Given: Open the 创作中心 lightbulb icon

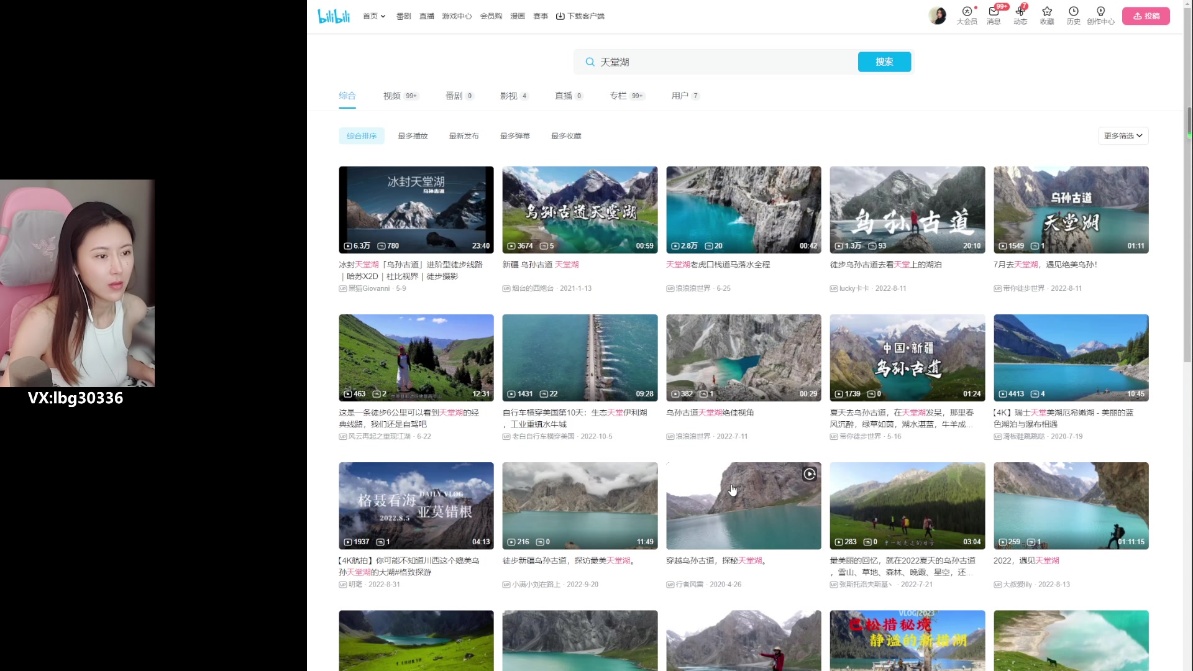Looking at the screenshot, I should (1100, 16).
